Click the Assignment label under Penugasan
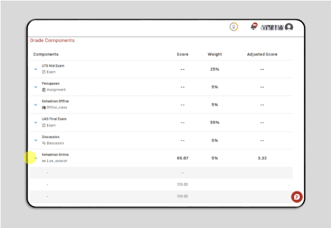331x228 pixels. 56,90
